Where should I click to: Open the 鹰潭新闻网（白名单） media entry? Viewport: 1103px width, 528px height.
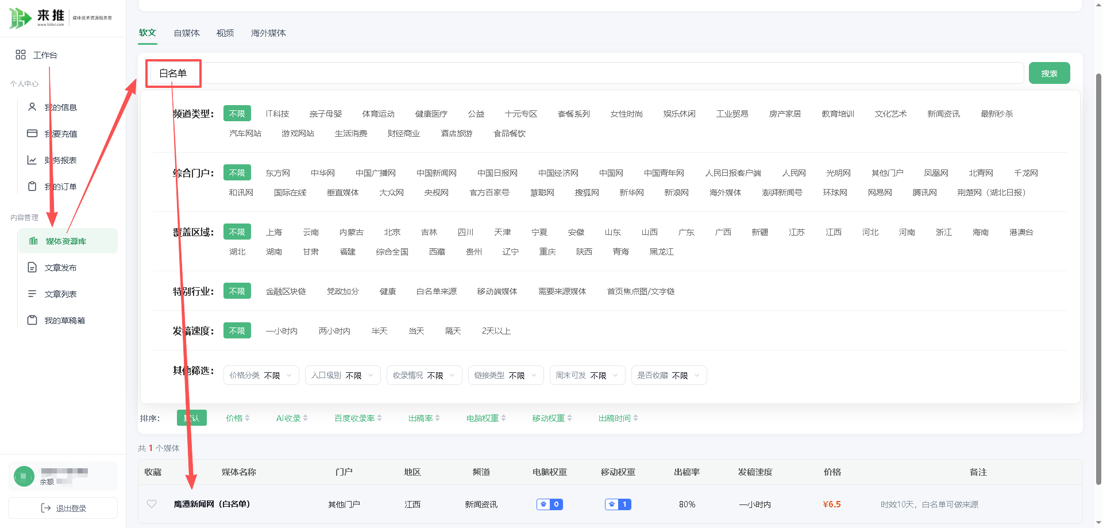click(212, 504)
